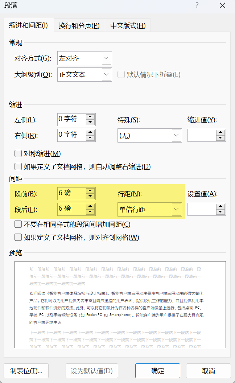This screenshot has width=235, height=383.
Task: Click the 段后 spacing input field
Action: [x=71, y=209]
